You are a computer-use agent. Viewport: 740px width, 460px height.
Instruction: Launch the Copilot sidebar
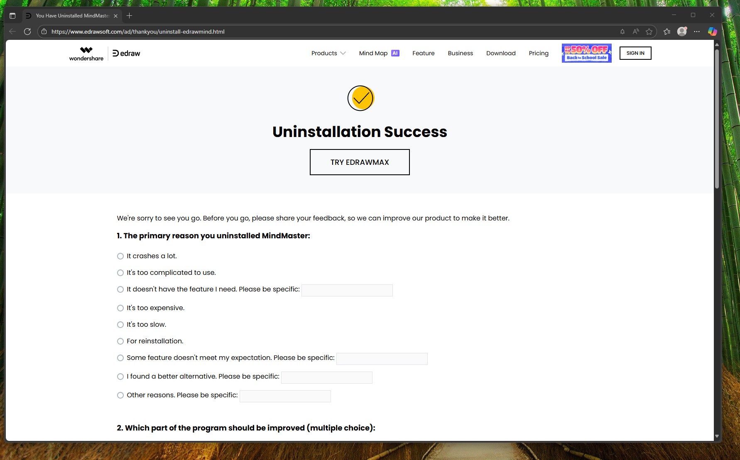(713, 32)
